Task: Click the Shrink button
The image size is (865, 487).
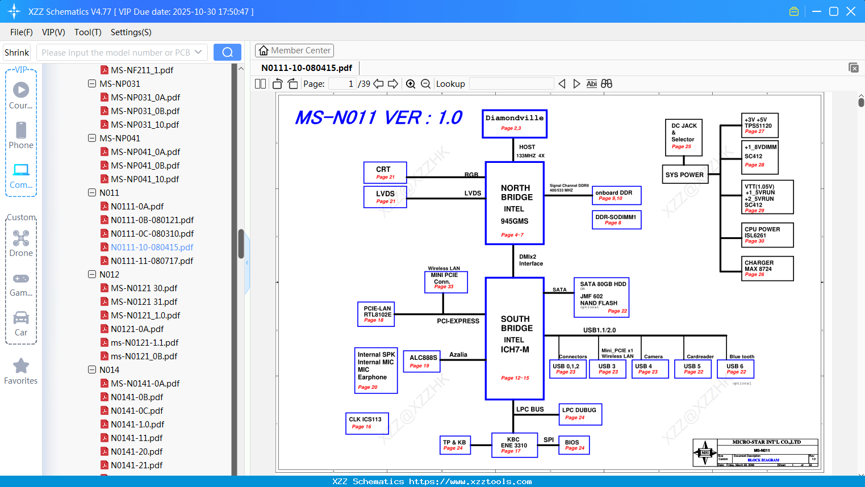Action: click(16, 52)
